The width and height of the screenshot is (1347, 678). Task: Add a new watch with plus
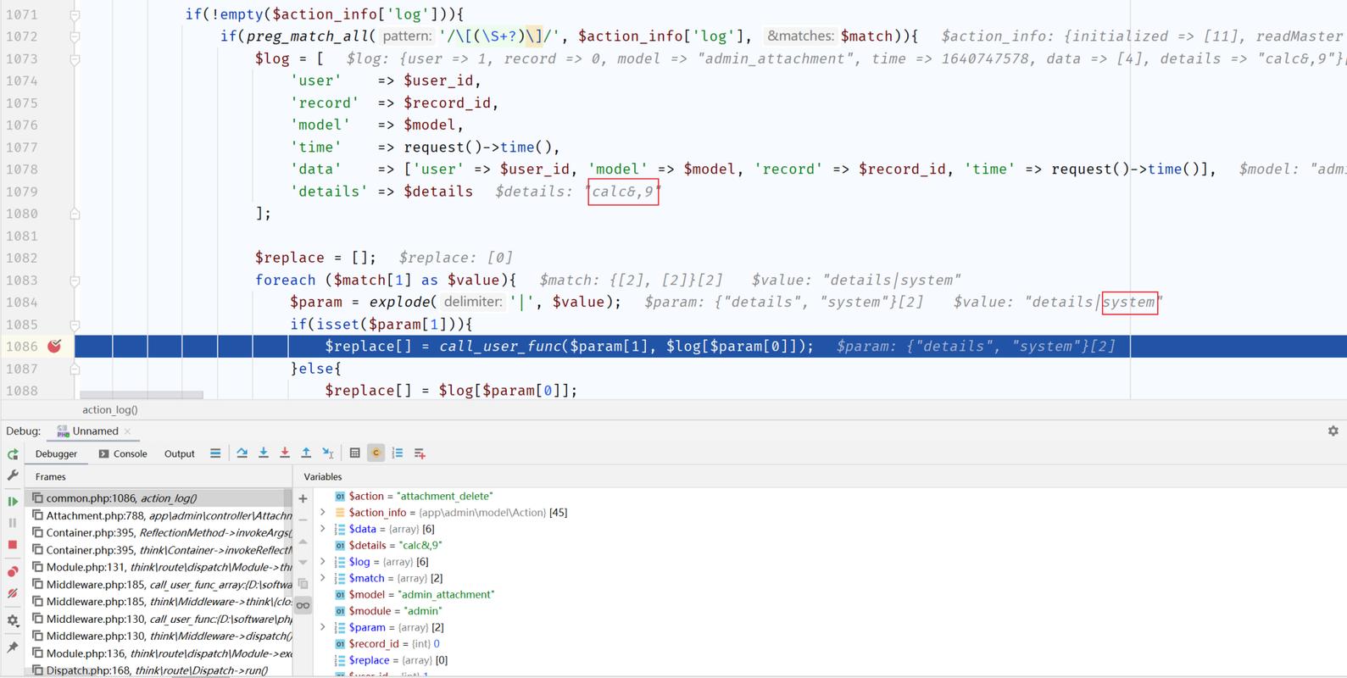point(303,499)
